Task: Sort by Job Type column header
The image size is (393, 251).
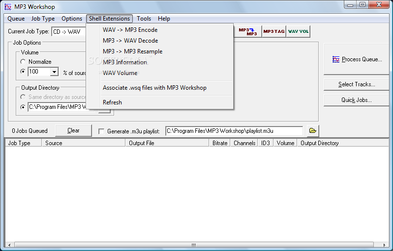Action: tap(23, 143)
